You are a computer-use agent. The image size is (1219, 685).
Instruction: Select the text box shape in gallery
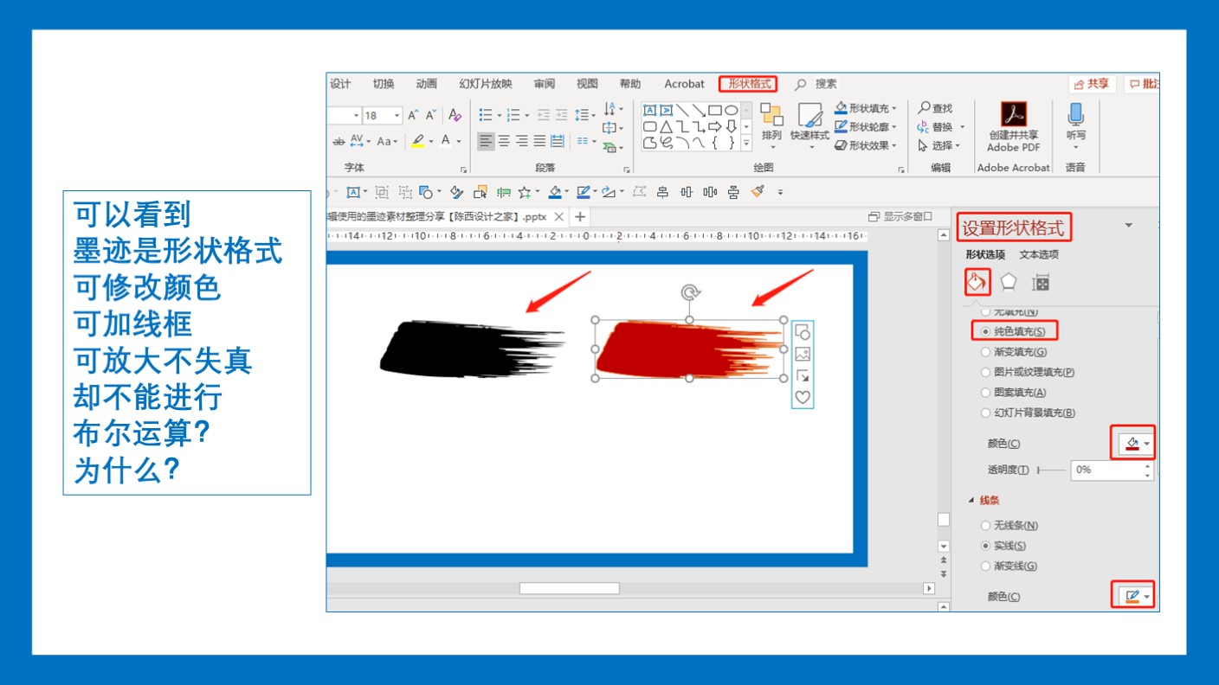pos(649,110)
